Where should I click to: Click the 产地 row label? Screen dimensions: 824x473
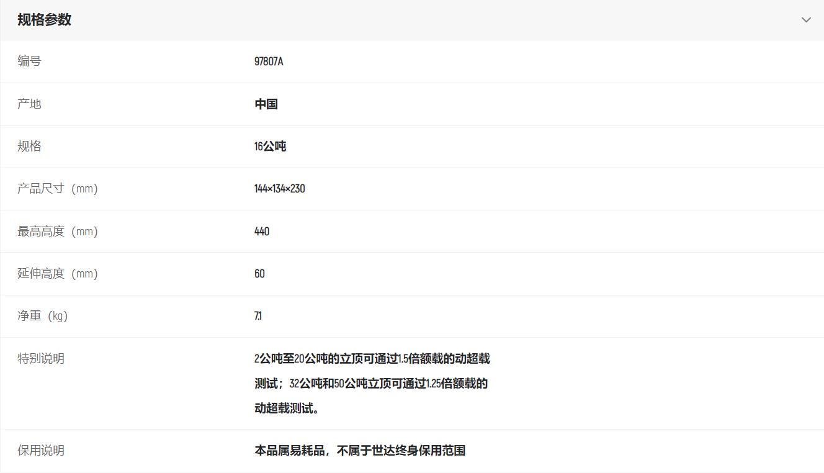[29, 104]
